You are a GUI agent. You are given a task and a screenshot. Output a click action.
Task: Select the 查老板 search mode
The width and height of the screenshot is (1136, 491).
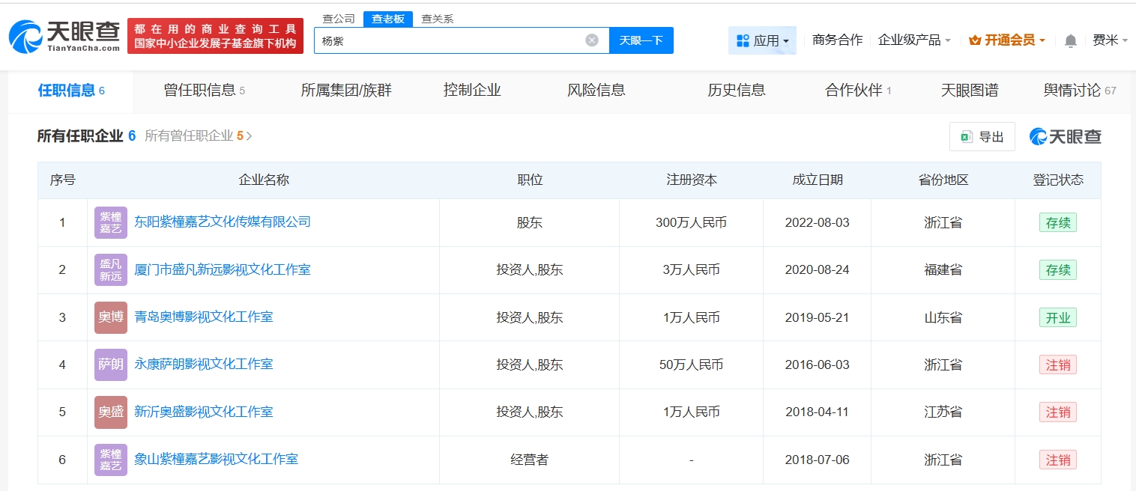point(388,19)
